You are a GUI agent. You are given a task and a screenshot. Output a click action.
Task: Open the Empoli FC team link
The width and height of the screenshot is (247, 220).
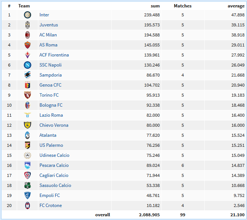coord(49,195)
